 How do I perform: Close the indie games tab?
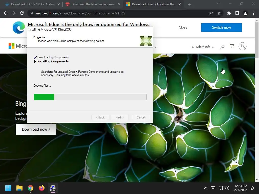pos(119,5)
